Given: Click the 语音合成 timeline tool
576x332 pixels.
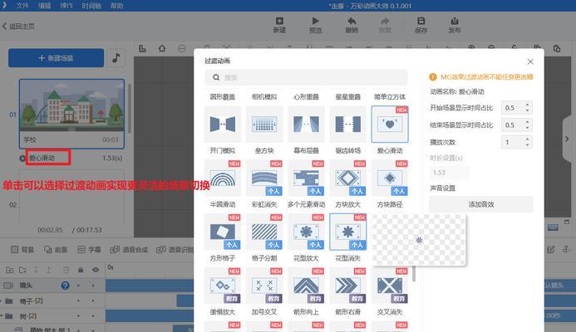Looking at the screenshot, I should pos(129,250).
